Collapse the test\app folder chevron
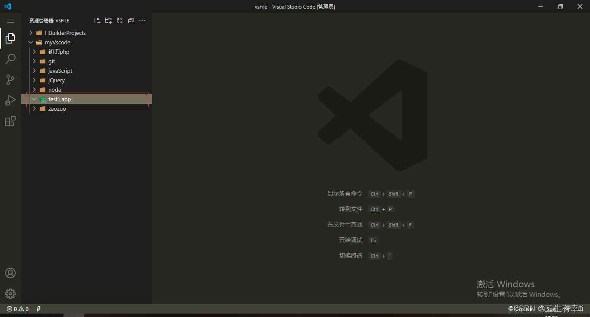590x317 pixels. [34, 99]
